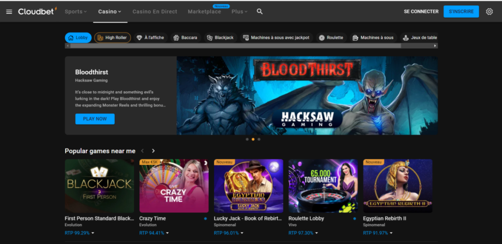
Task: Open First Person Blackjack thumbnail
Action: (99, 186)
